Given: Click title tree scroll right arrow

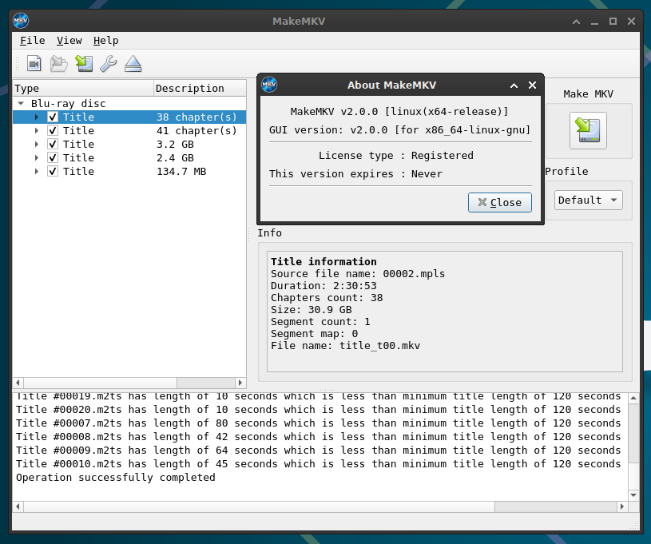Looking at the screenshot, I should (240, 383).
